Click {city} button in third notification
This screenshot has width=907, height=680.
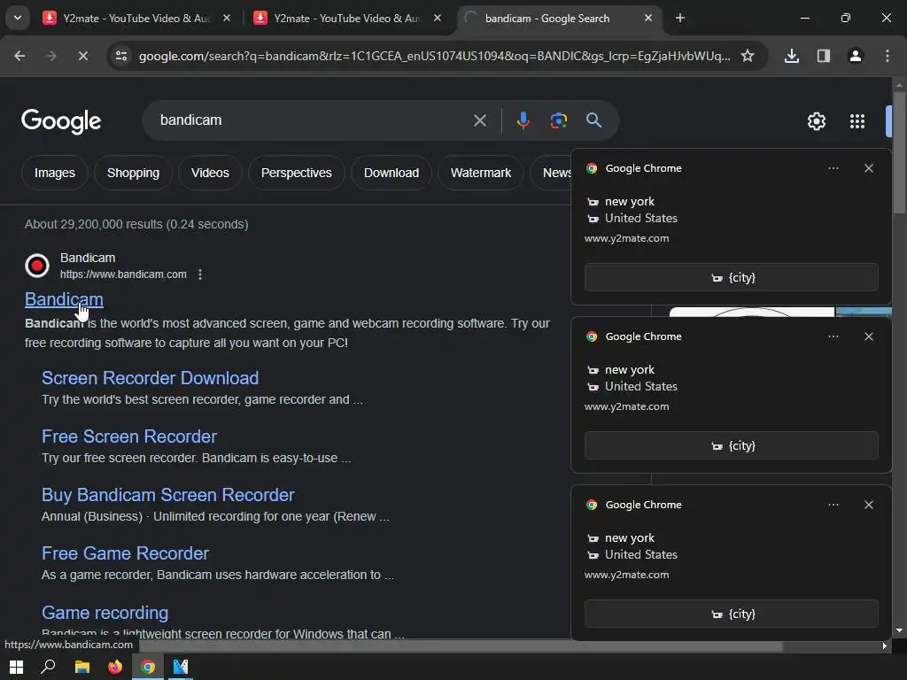731,614
